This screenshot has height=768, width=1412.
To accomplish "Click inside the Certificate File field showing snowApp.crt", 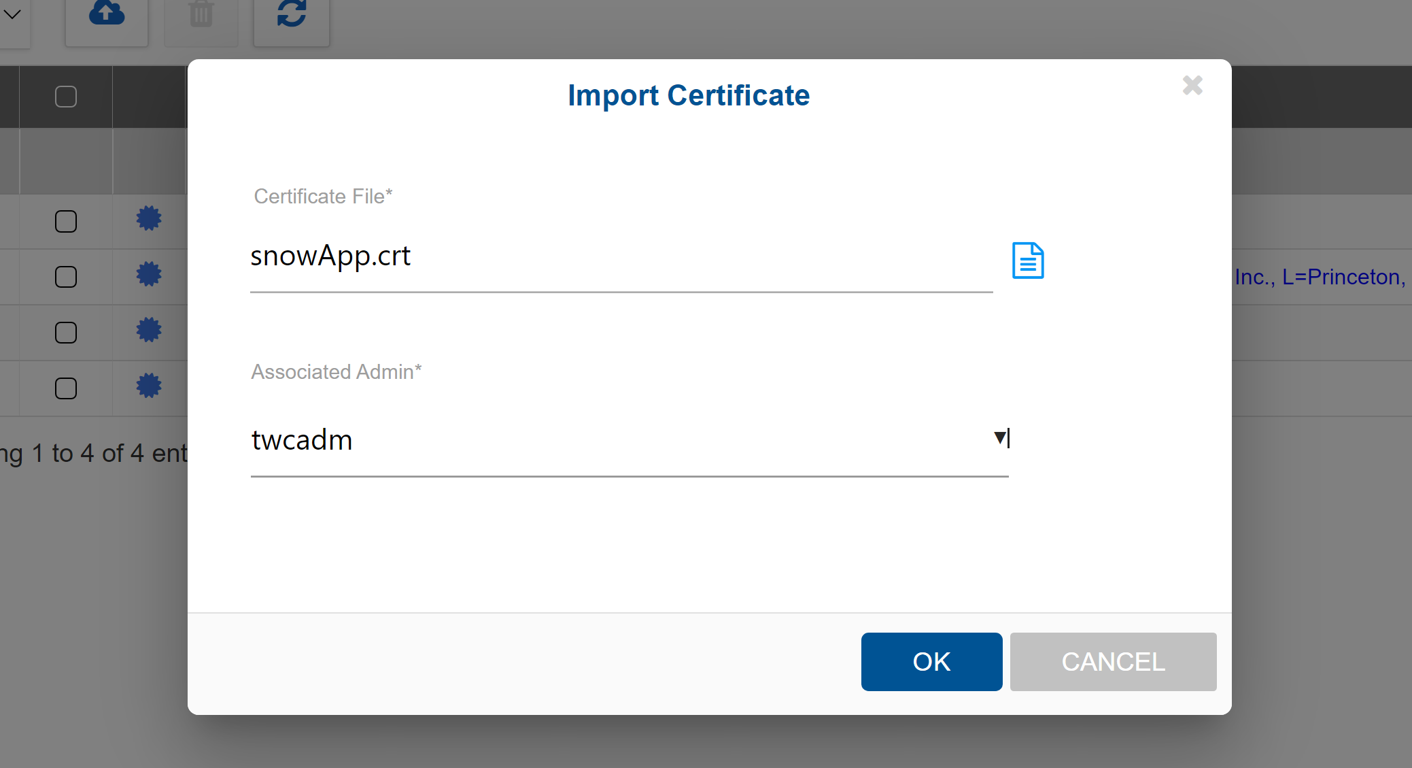I will 612,258.
